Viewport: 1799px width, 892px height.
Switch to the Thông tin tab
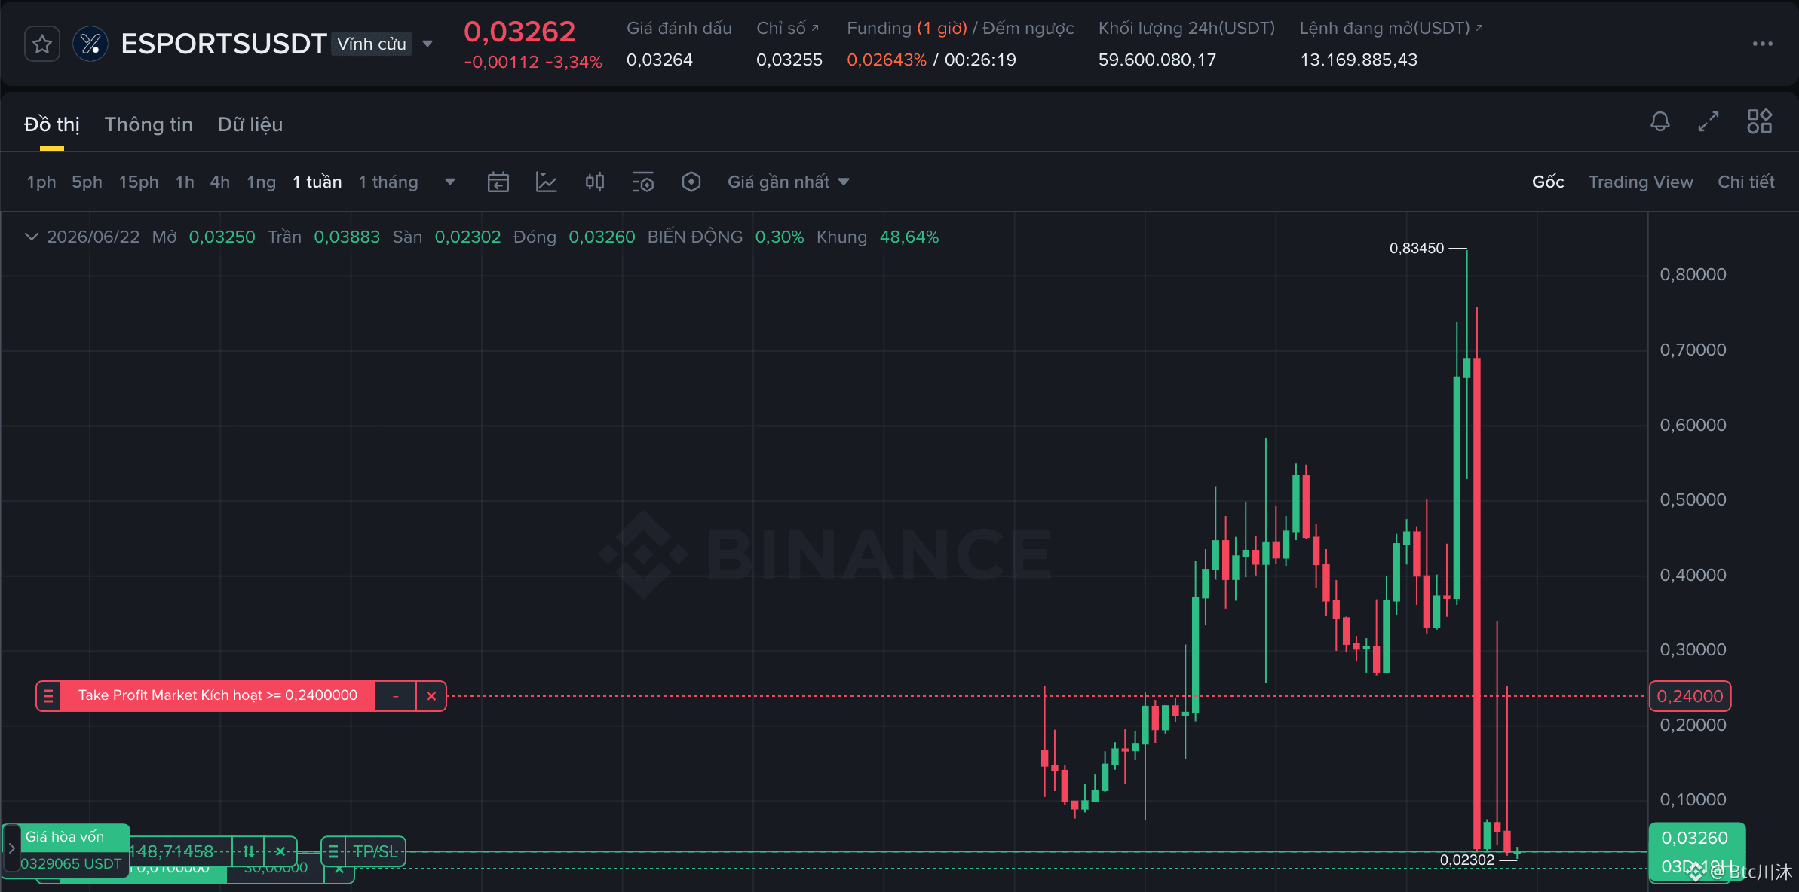(149, 124)
